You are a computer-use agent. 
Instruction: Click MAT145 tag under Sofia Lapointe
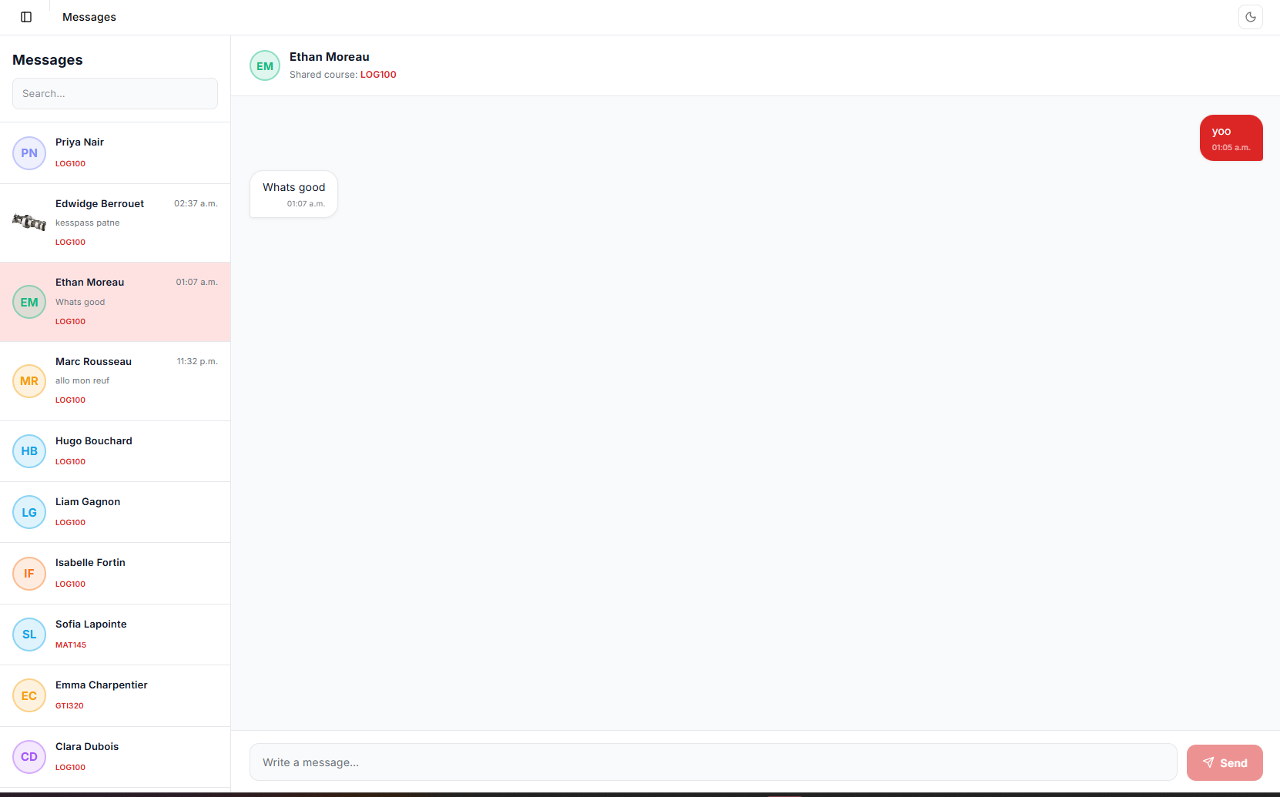[71, 645]
